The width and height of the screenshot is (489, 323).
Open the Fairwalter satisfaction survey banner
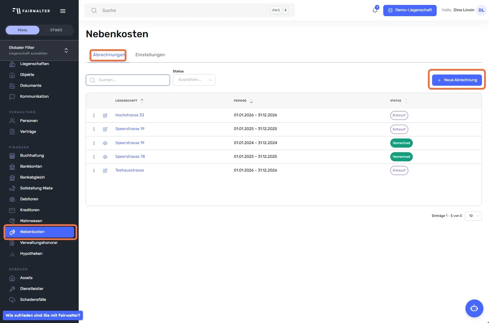click(43, 315)
